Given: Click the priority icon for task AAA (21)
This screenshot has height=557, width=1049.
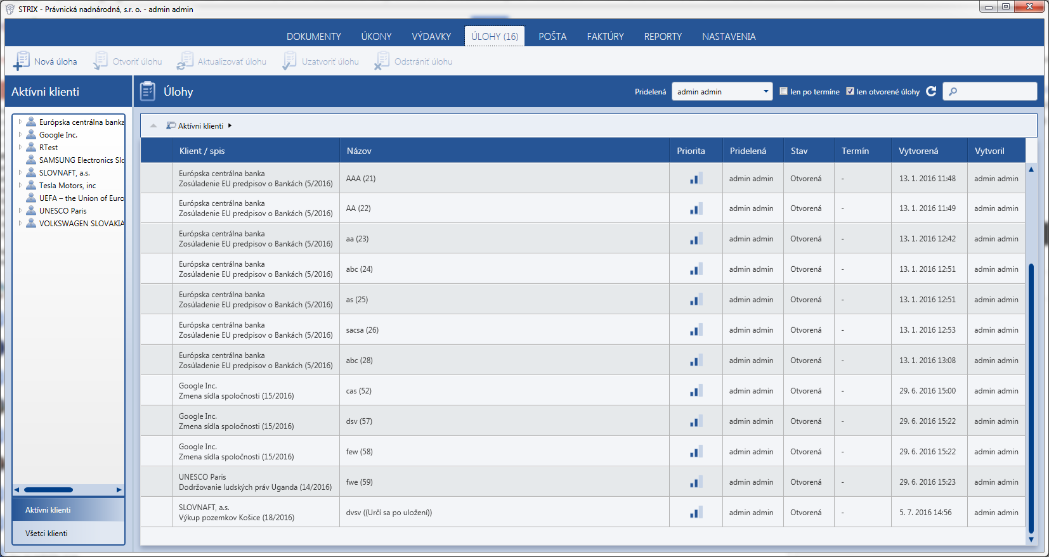Looking at the screenshot, I should point(696,179).
